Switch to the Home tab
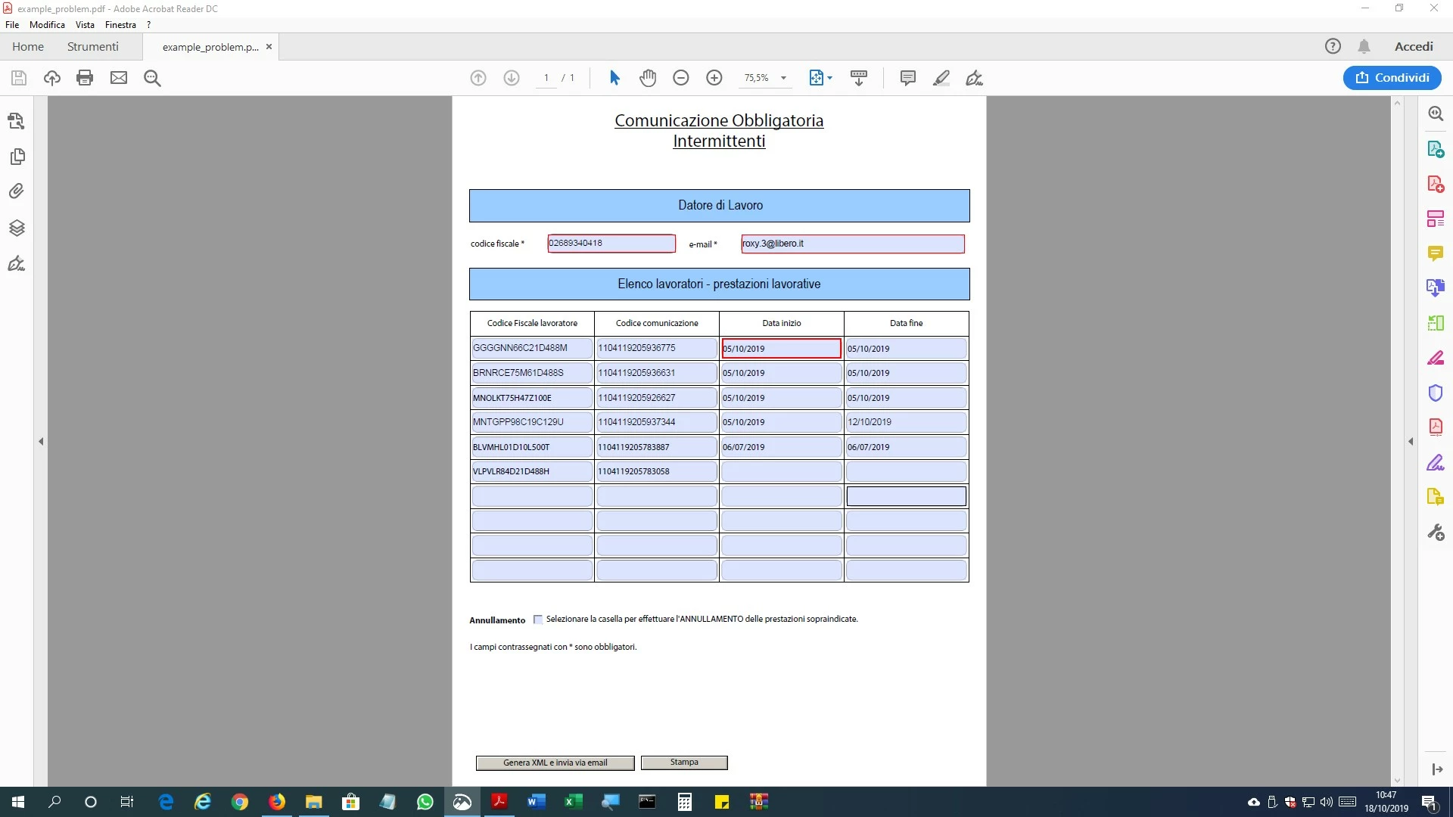Viewport: 1453px width, 817px height. tap(28, 47)
